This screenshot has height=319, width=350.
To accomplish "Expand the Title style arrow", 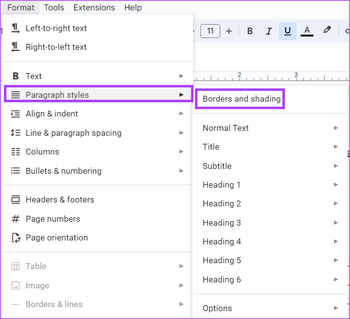I will [336, 147].
